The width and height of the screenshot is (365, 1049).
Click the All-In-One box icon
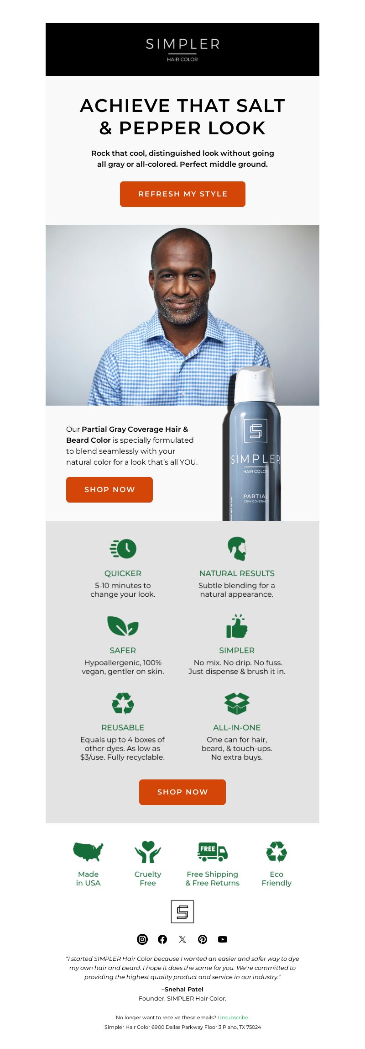pyautogui.click(x=237, y=703)
